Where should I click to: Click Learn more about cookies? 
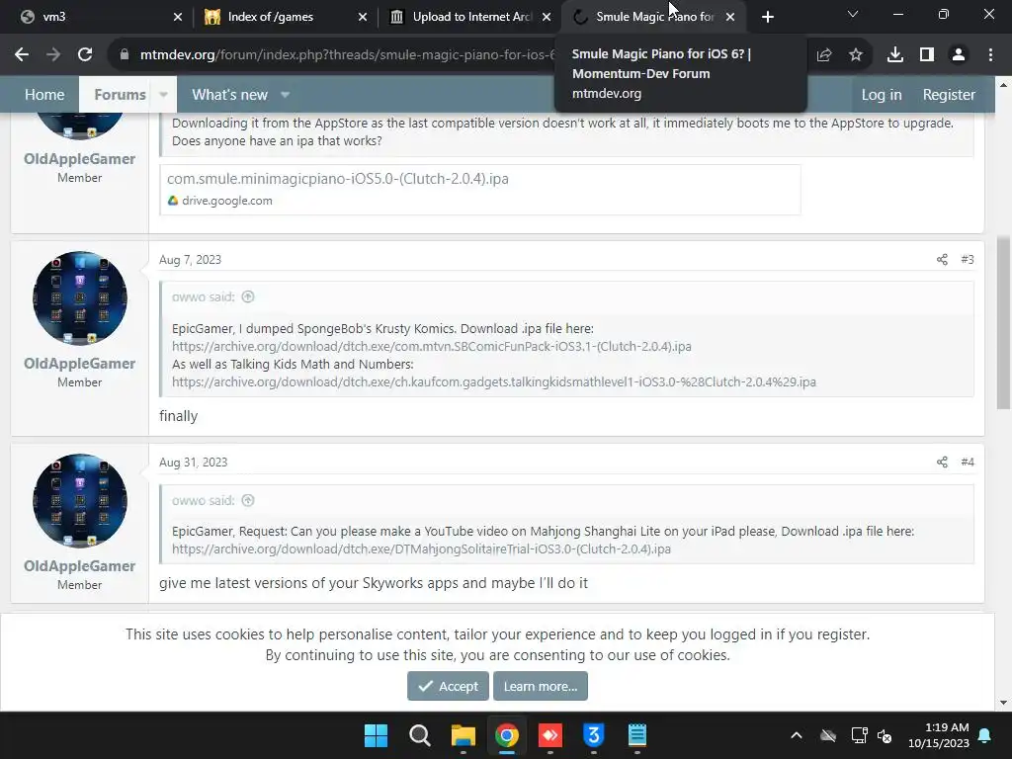(541, 686)
